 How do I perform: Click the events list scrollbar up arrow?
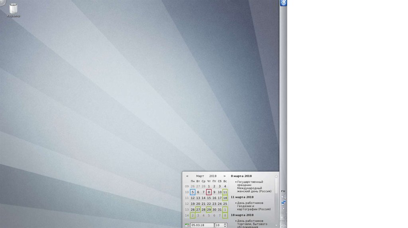(277, 176)
